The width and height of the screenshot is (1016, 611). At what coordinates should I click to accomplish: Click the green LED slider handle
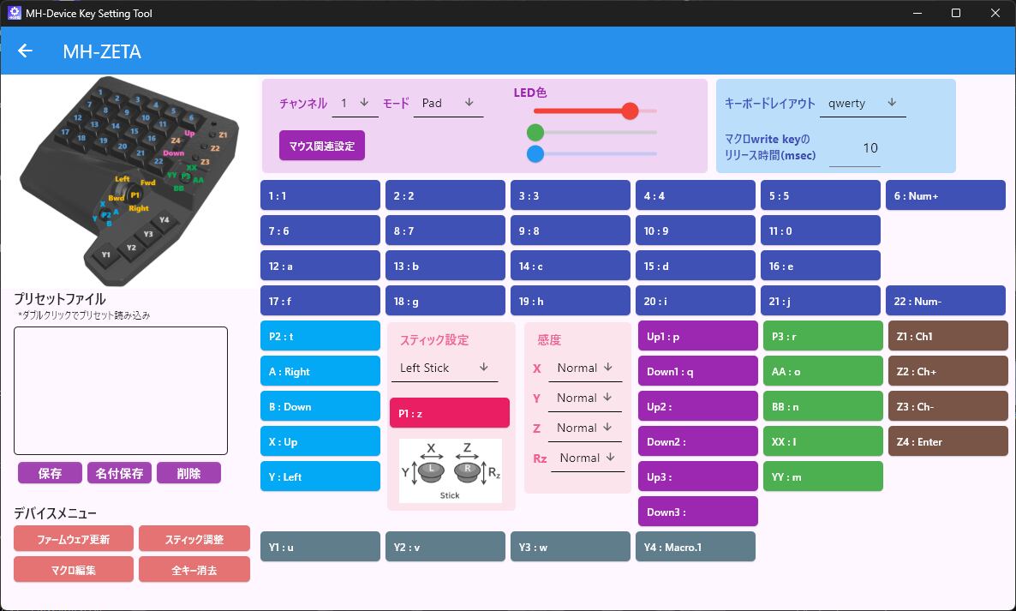[x=535, y=132]
